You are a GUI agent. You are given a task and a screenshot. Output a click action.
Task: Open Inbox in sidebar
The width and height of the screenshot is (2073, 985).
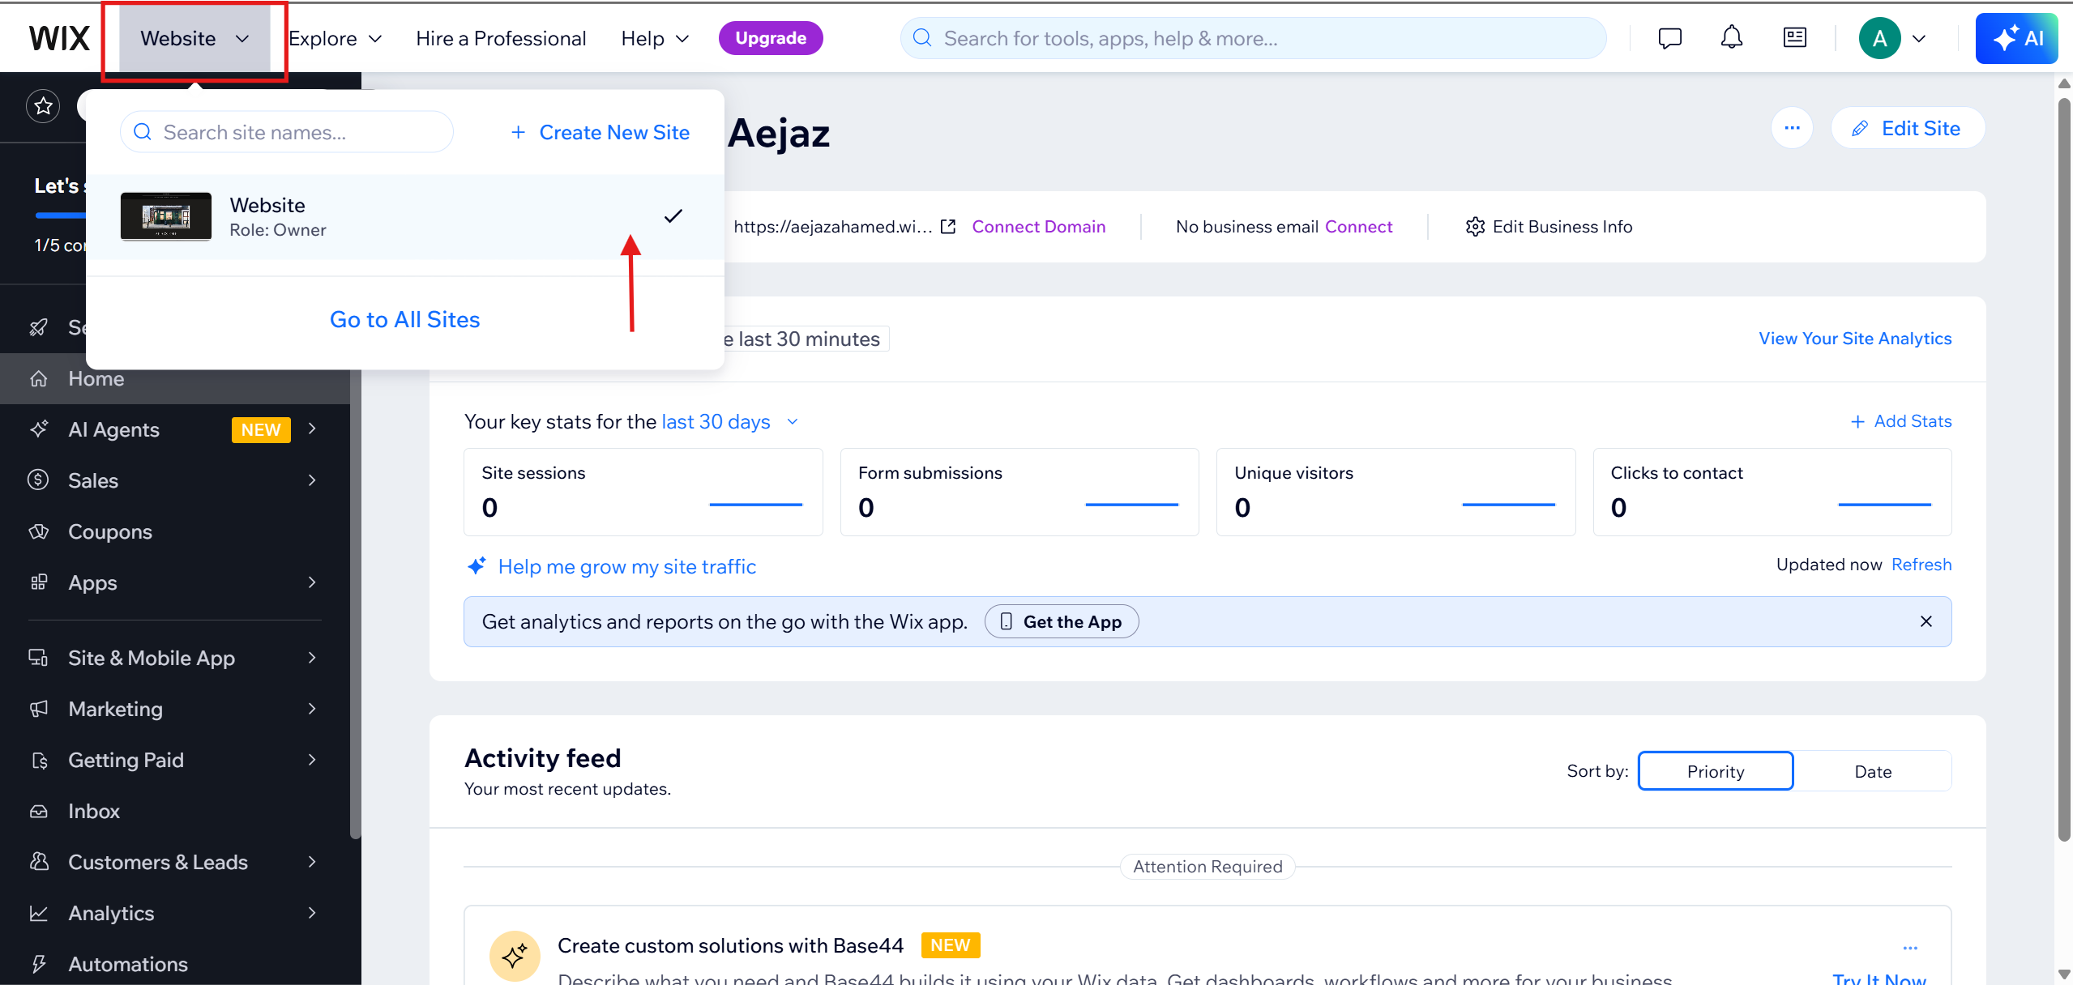pyautogui.click(x=175, y=811)
